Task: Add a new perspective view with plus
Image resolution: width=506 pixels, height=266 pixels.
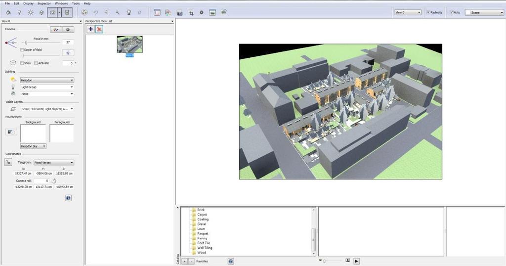Action: coord(91,29)
